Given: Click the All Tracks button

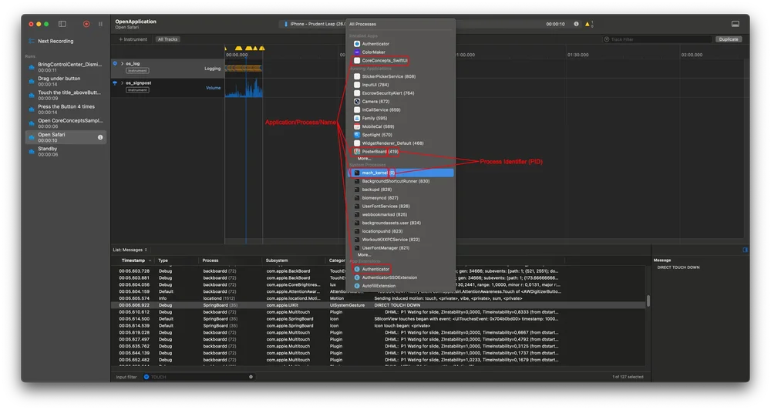Looking at the screenshot, I should click(167, 39).
